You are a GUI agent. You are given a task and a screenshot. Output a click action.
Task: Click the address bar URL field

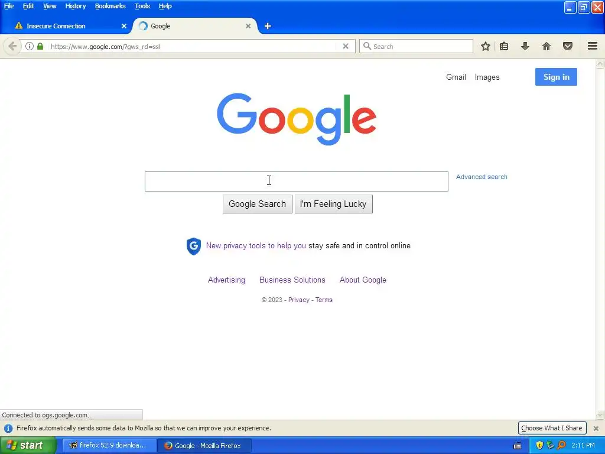pyautogui.click(x=193, y=46)
